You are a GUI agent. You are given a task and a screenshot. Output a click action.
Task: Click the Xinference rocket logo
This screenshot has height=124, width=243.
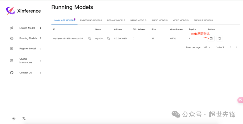[x=10, y=11]
